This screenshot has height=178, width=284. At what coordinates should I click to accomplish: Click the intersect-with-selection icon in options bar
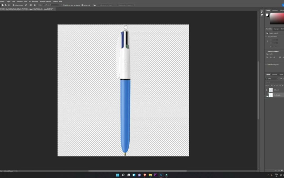pyautogui.click(x=9, y=5)
